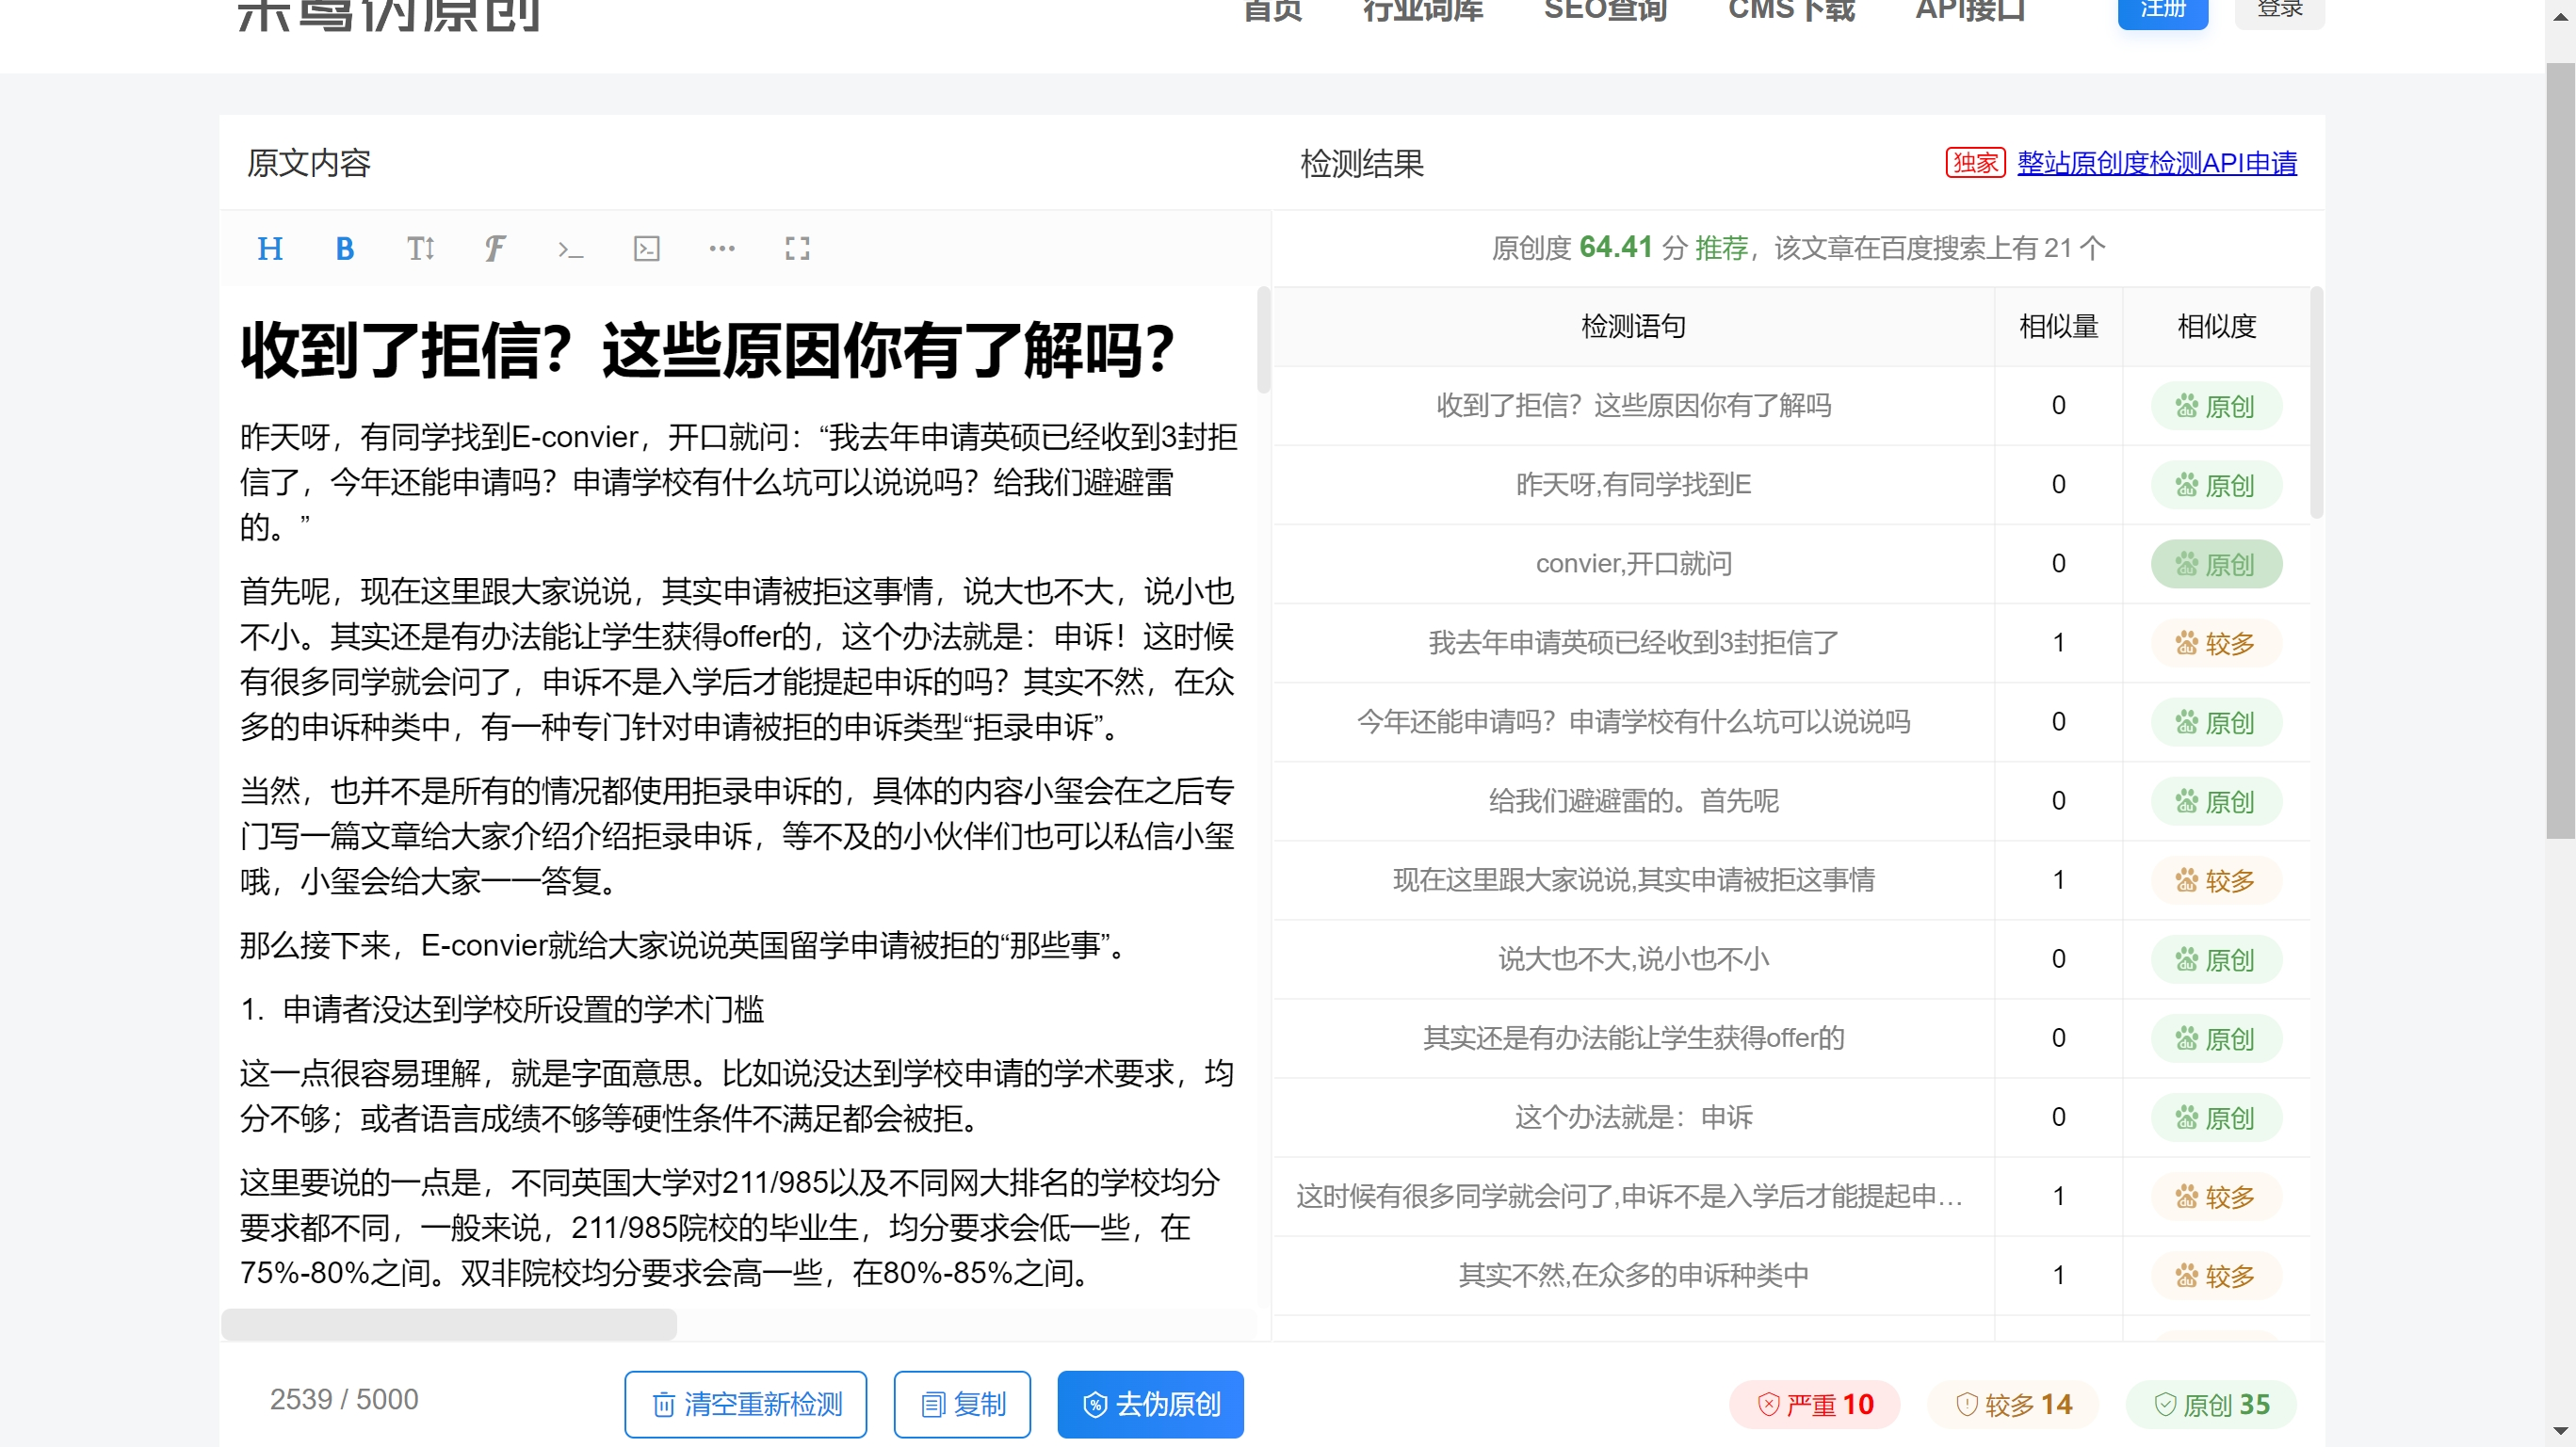Insert code block with the terminal icon

coord(647,248)
